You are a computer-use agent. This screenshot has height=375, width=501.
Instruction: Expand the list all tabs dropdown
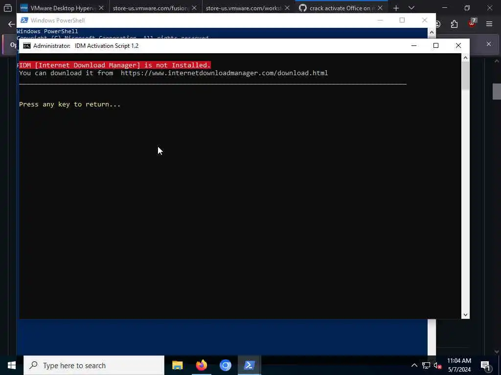(411, 8)
